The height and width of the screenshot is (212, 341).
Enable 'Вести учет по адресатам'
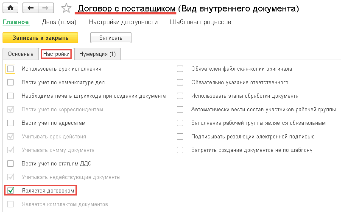point(11,123)
